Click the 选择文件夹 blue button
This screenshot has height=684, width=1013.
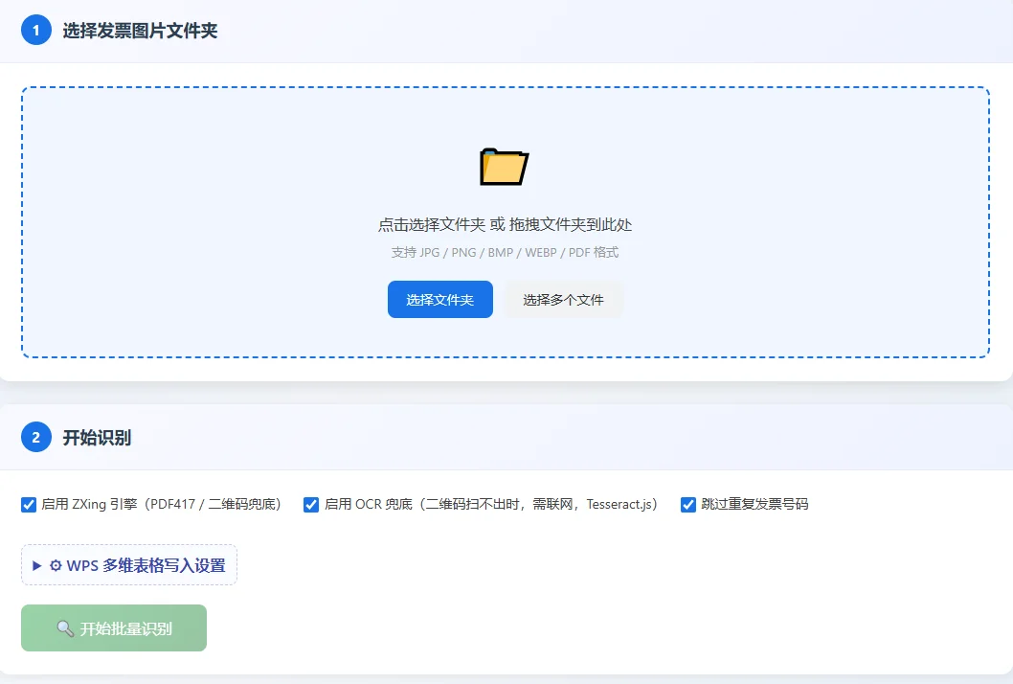point(440,299)
